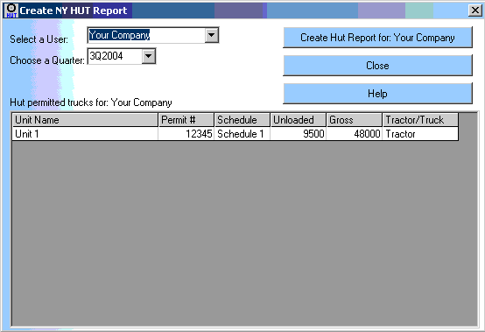Select the permit number 12345 cell
The image size is (485, 332).
(x=186, y=134)
